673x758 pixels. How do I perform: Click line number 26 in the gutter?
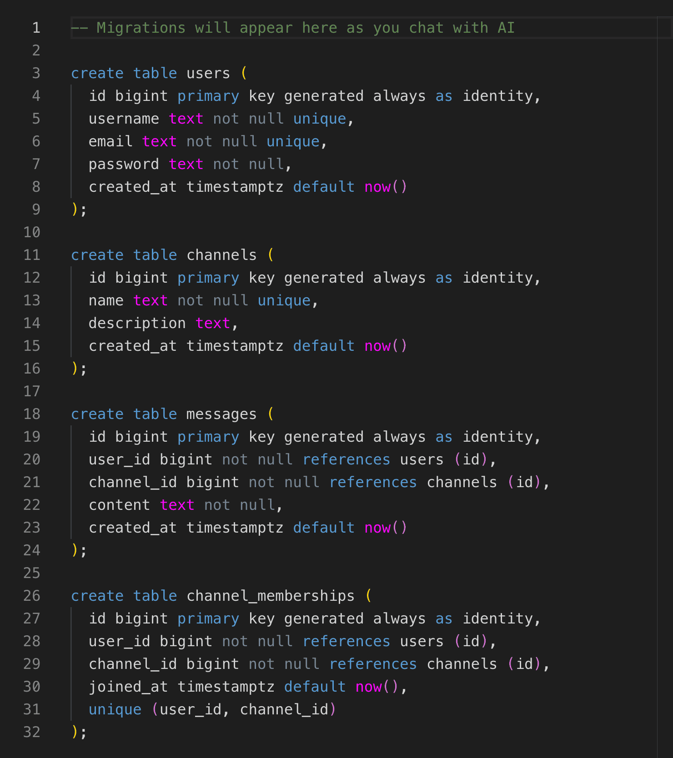click(x=32, y=596)
